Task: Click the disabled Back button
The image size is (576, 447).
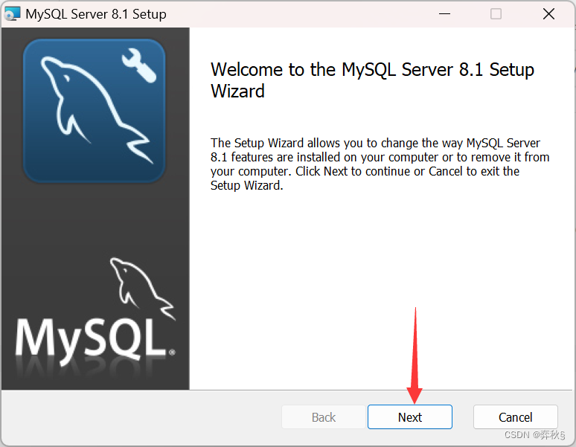Action: click(323, 417)
